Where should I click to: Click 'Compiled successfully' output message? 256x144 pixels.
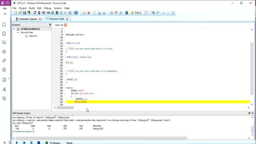pos(24,132)
